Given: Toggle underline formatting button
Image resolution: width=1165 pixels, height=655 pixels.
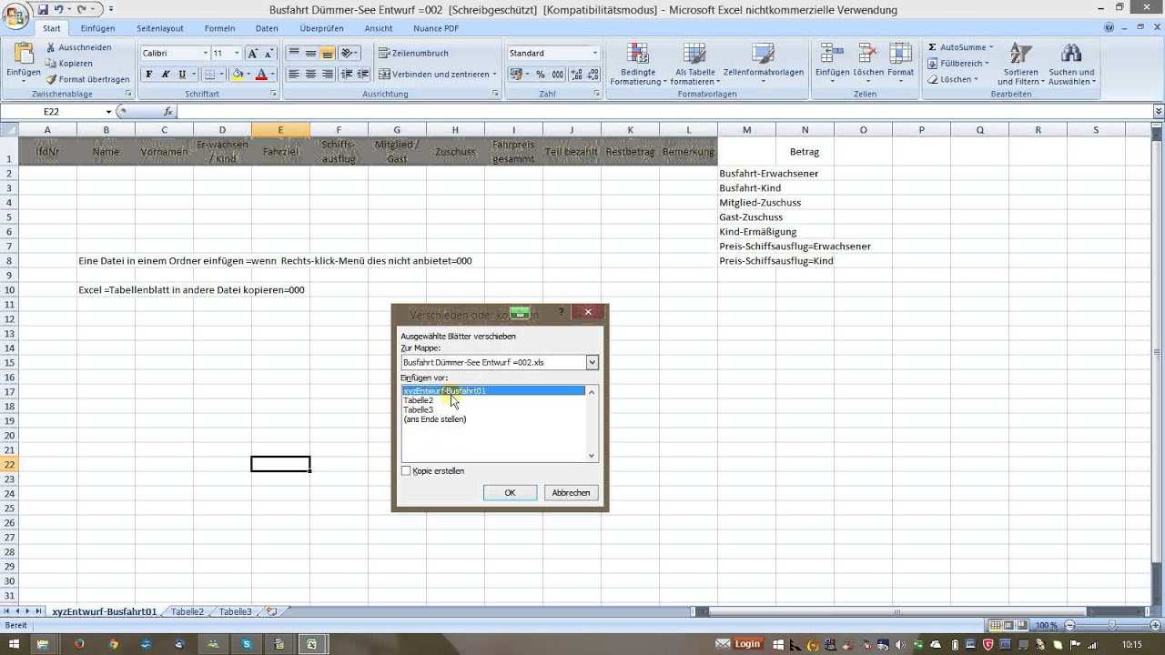Looking at the screenshot, I should pyautogui.click(x=182, y=75).
